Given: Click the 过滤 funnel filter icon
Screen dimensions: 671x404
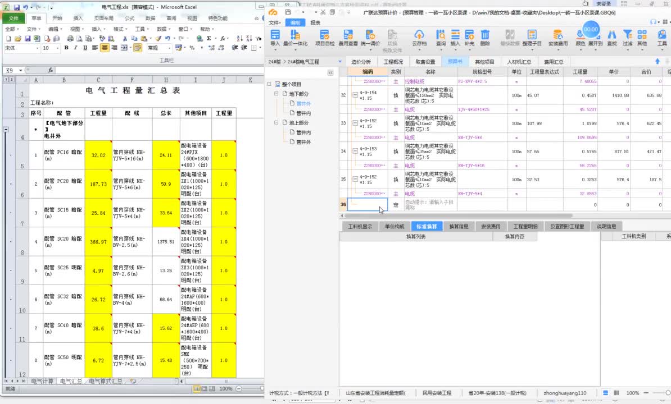Looking at the screenshot, I should pyautogui.click(x=627, y=35).
